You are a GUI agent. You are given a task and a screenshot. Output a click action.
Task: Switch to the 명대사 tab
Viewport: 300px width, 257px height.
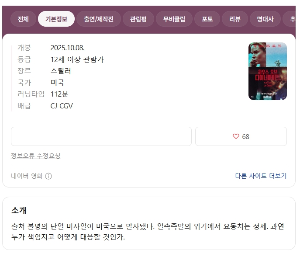coord(265,19)
